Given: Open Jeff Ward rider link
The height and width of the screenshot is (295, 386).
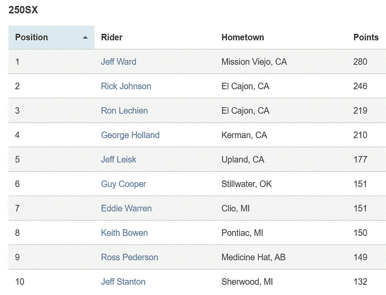Looking at the screenshot, I should [x=118, y=62].
